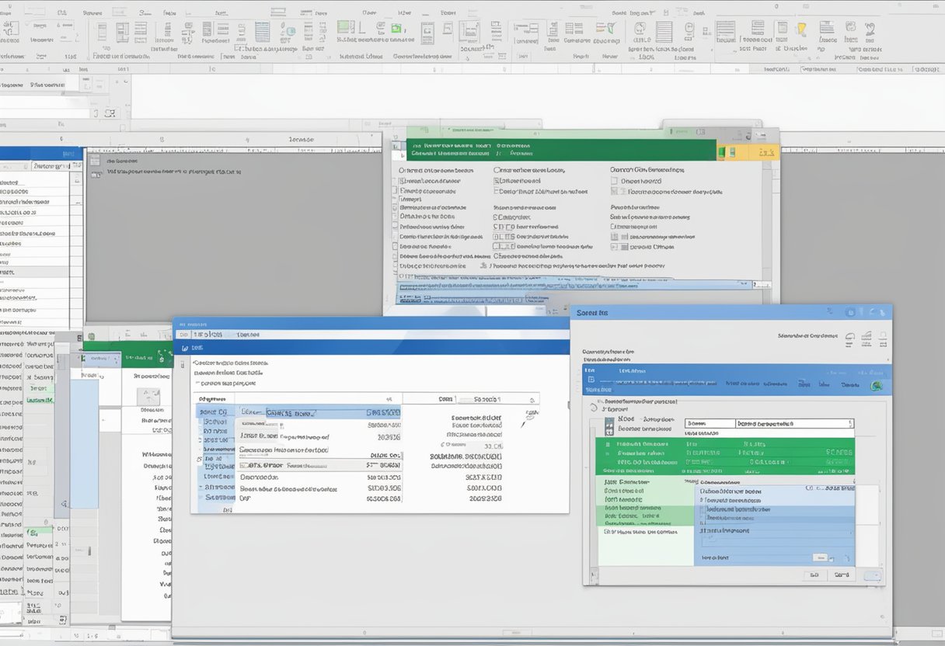945x646 pixels.
Task: Click the left button at lower-right dialog bottom
Action: [814, 575]
